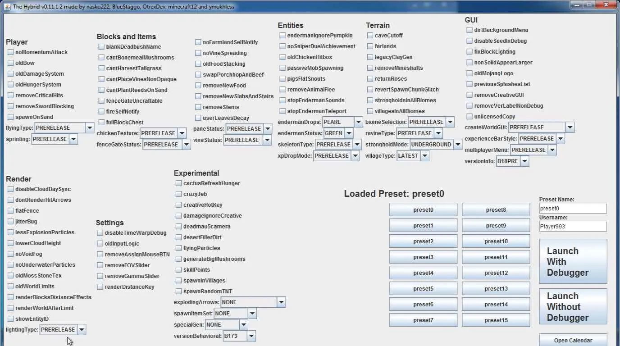Expand the ravineType dropdown
Viewport: 620px width, 346px height.
coord(419,133)
